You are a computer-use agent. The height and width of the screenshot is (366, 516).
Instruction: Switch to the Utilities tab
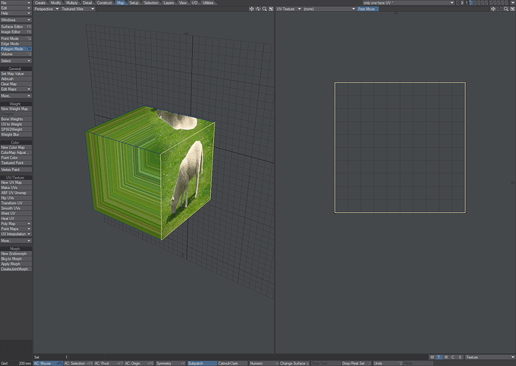[208, 3]
